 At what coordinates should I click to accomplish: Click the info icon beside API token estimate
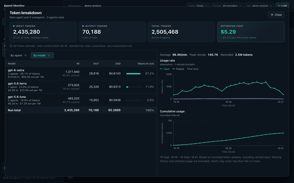[x=11, y=46]
